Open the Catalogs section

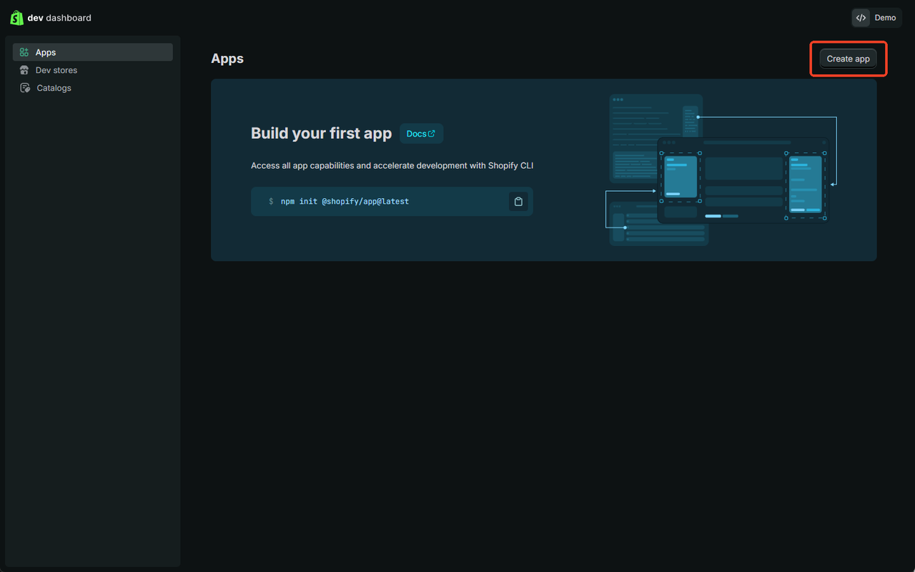tap(54, 88)
